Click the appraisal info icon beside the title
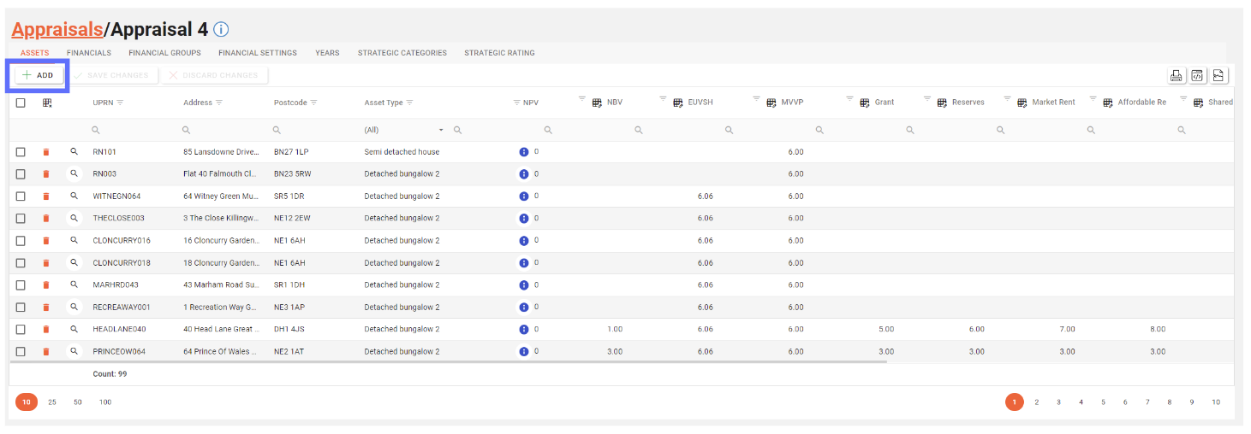The width and height of the screenshot is (1251, 434). pos(221,30)
